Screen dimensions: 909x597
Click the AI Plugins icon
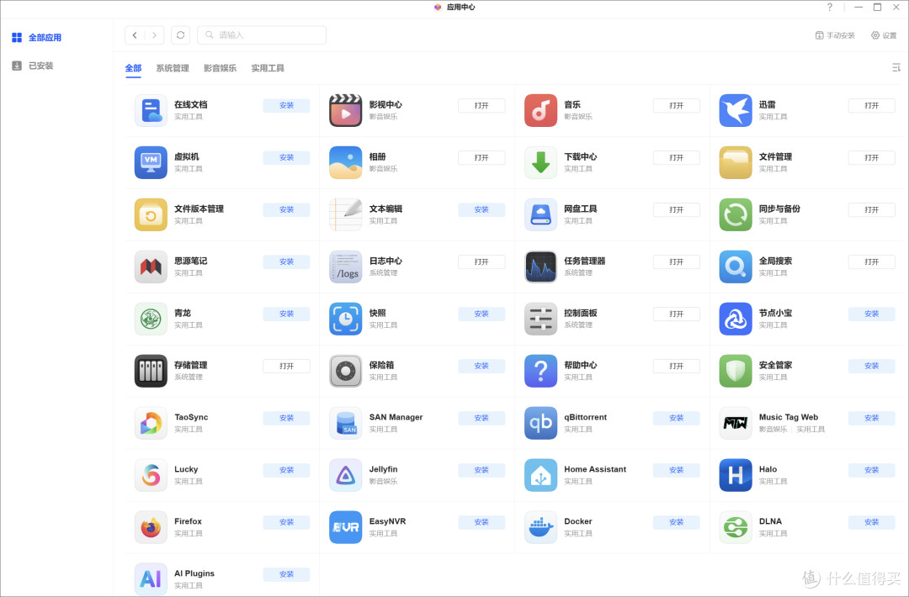[151, 579]
